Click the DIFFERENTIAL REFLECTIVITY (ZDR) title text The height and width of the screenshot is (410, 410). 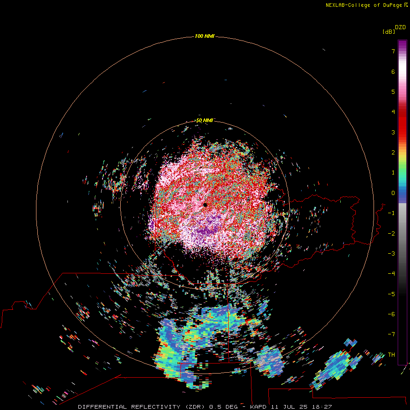click(x=142, y=407)
